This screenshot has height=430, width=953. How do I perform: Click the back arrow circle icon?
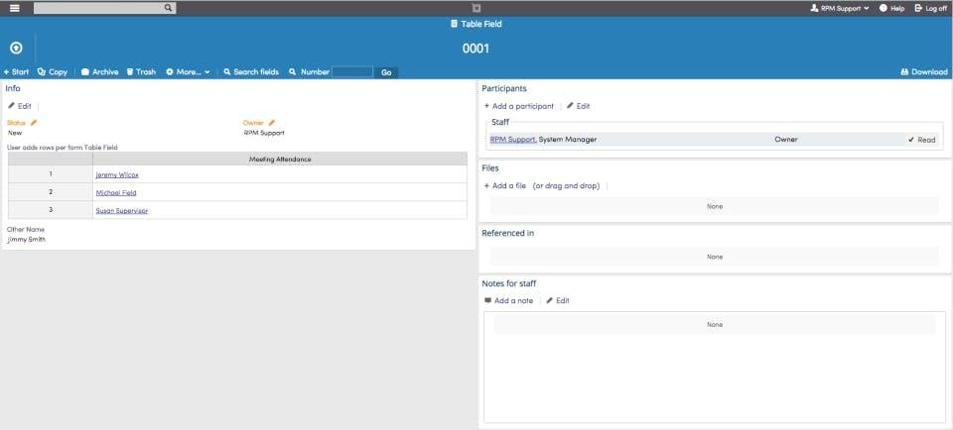(x=17, y=48)
